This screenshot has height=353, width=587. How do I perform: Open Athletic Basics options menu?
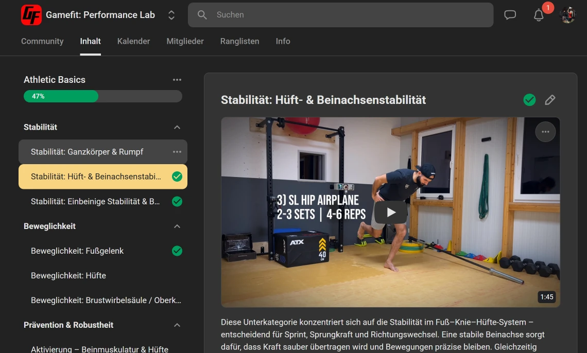click(177, 80)
